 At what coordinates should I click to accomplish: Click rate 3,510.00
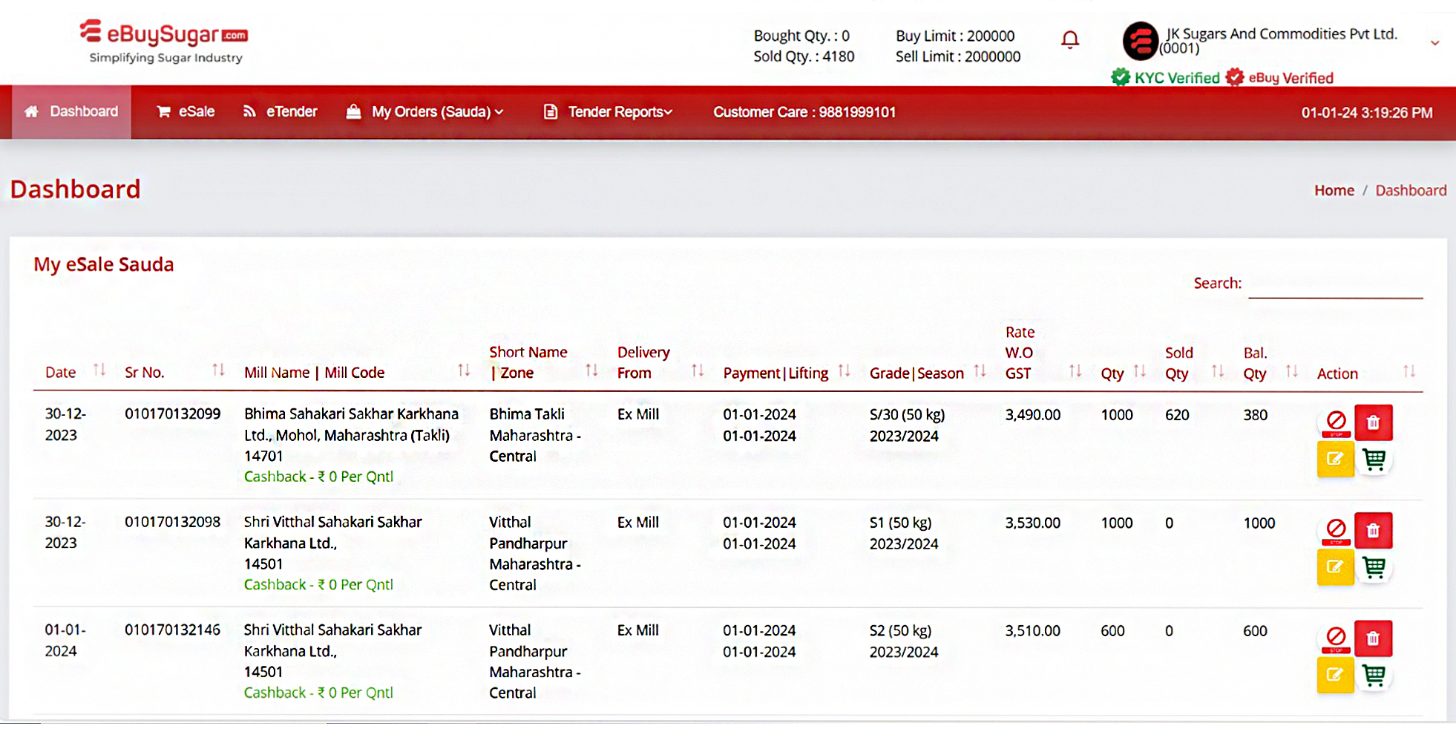tap(1032, 631)
